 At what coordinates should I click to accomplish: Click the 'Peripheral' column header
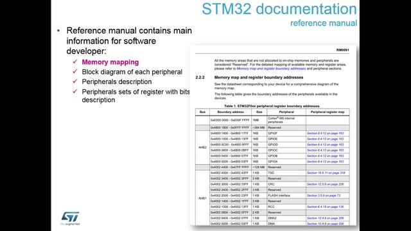click(x=286, y=112)
